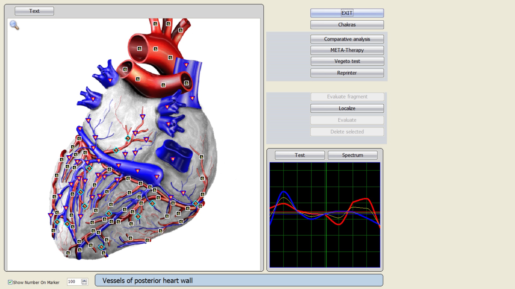This screenshot has width=515, height=289.
Task: Click the Evaluate button
Action: coord(347,120)
